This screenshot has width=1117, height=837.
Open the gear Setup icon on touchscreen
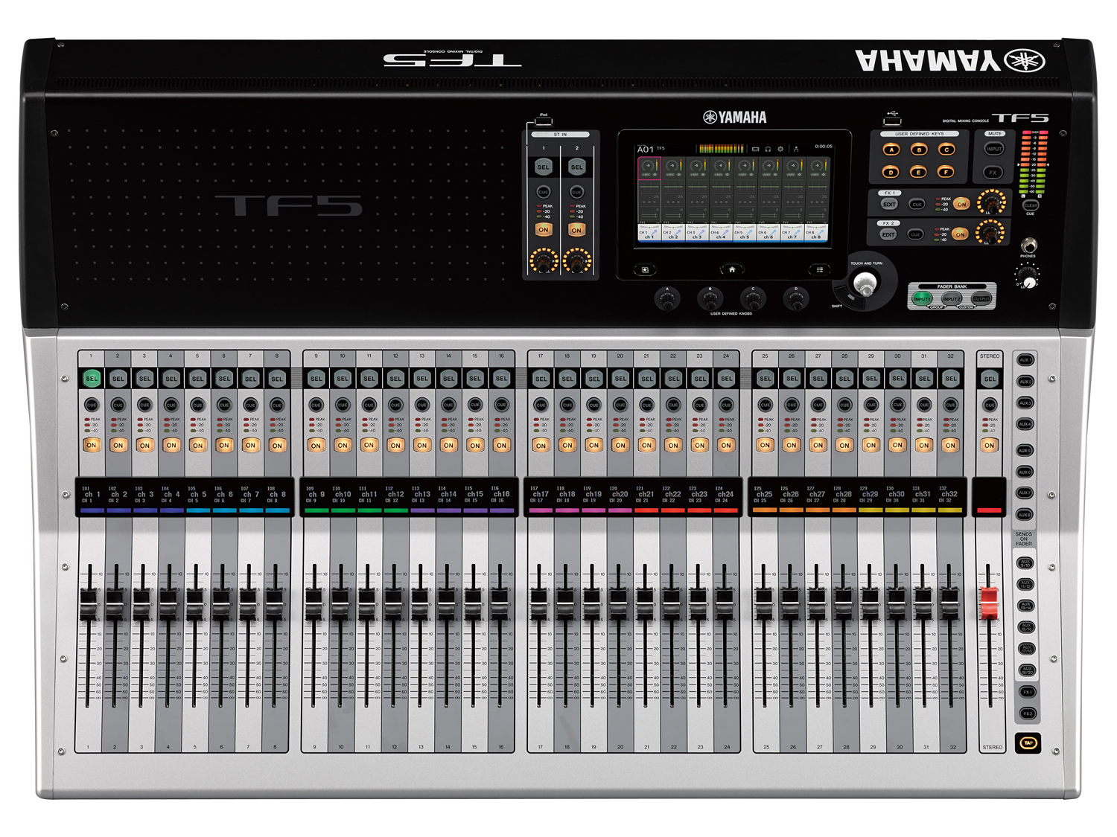pyautogui.click(x=780, y=149)
